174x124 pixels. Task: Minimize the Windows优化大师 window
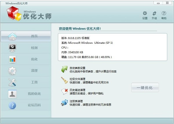(158, 3)
